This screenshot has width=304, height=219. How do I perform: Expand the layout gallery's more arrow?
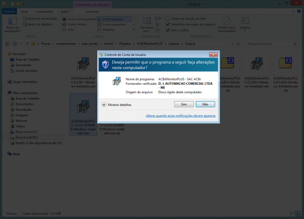click(134, 30)
